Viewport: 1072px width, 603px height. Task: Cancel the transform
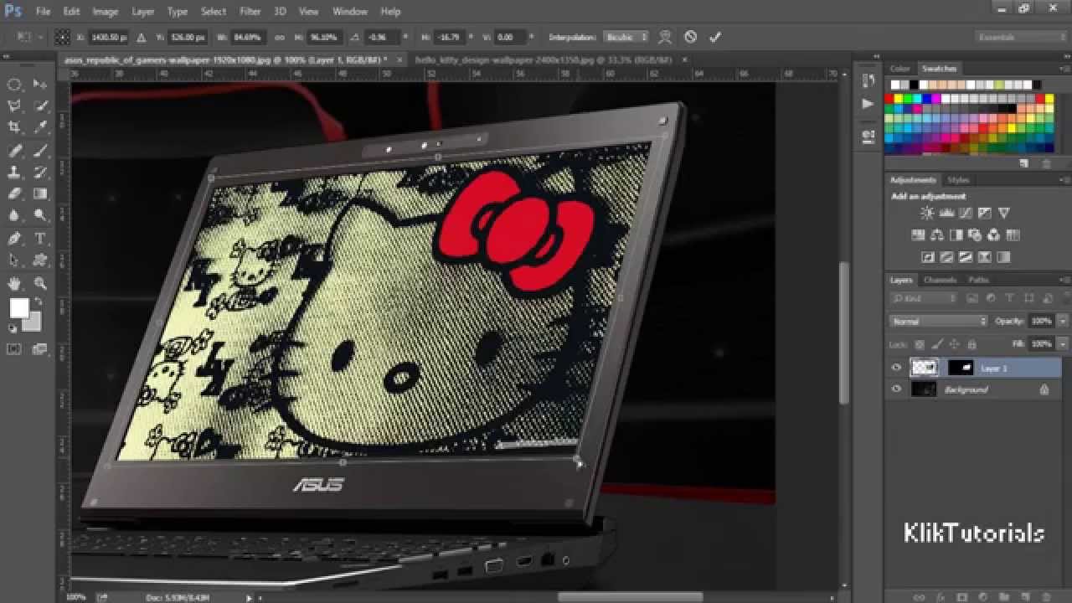[x=690, y=37]
